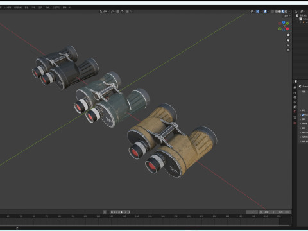Click the end frame field in timeline
Viewport: 308px width, 231px height.
tap(284, 212)
